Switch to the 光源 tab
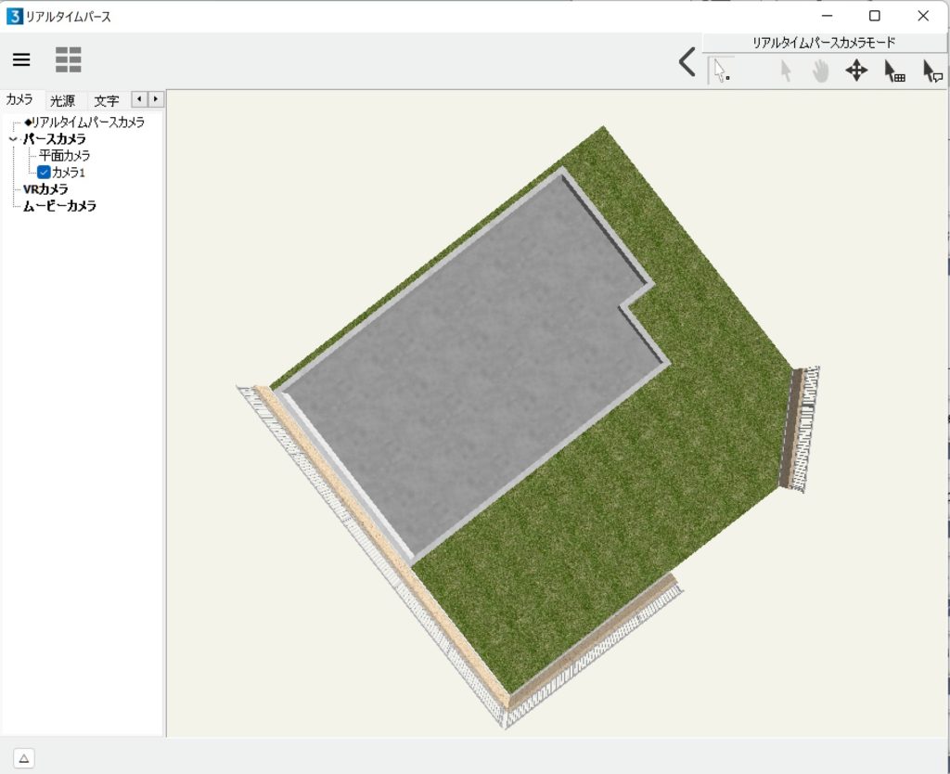 pyautogui.click(x=63, y=100)
